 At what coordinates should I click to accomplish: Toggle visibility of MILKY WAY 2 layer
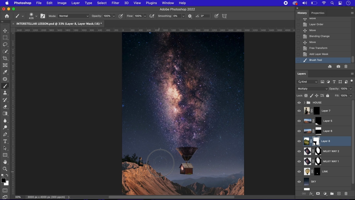(x=299, y=151)
